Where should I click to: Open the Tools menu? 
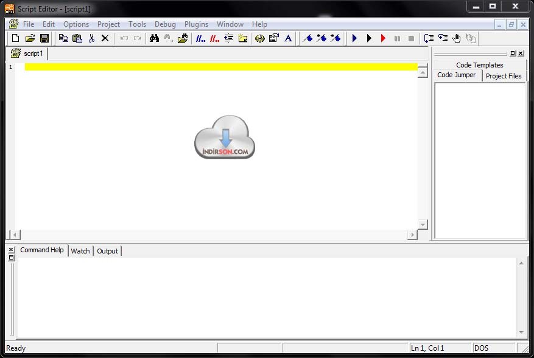click(x=137, y=24)
